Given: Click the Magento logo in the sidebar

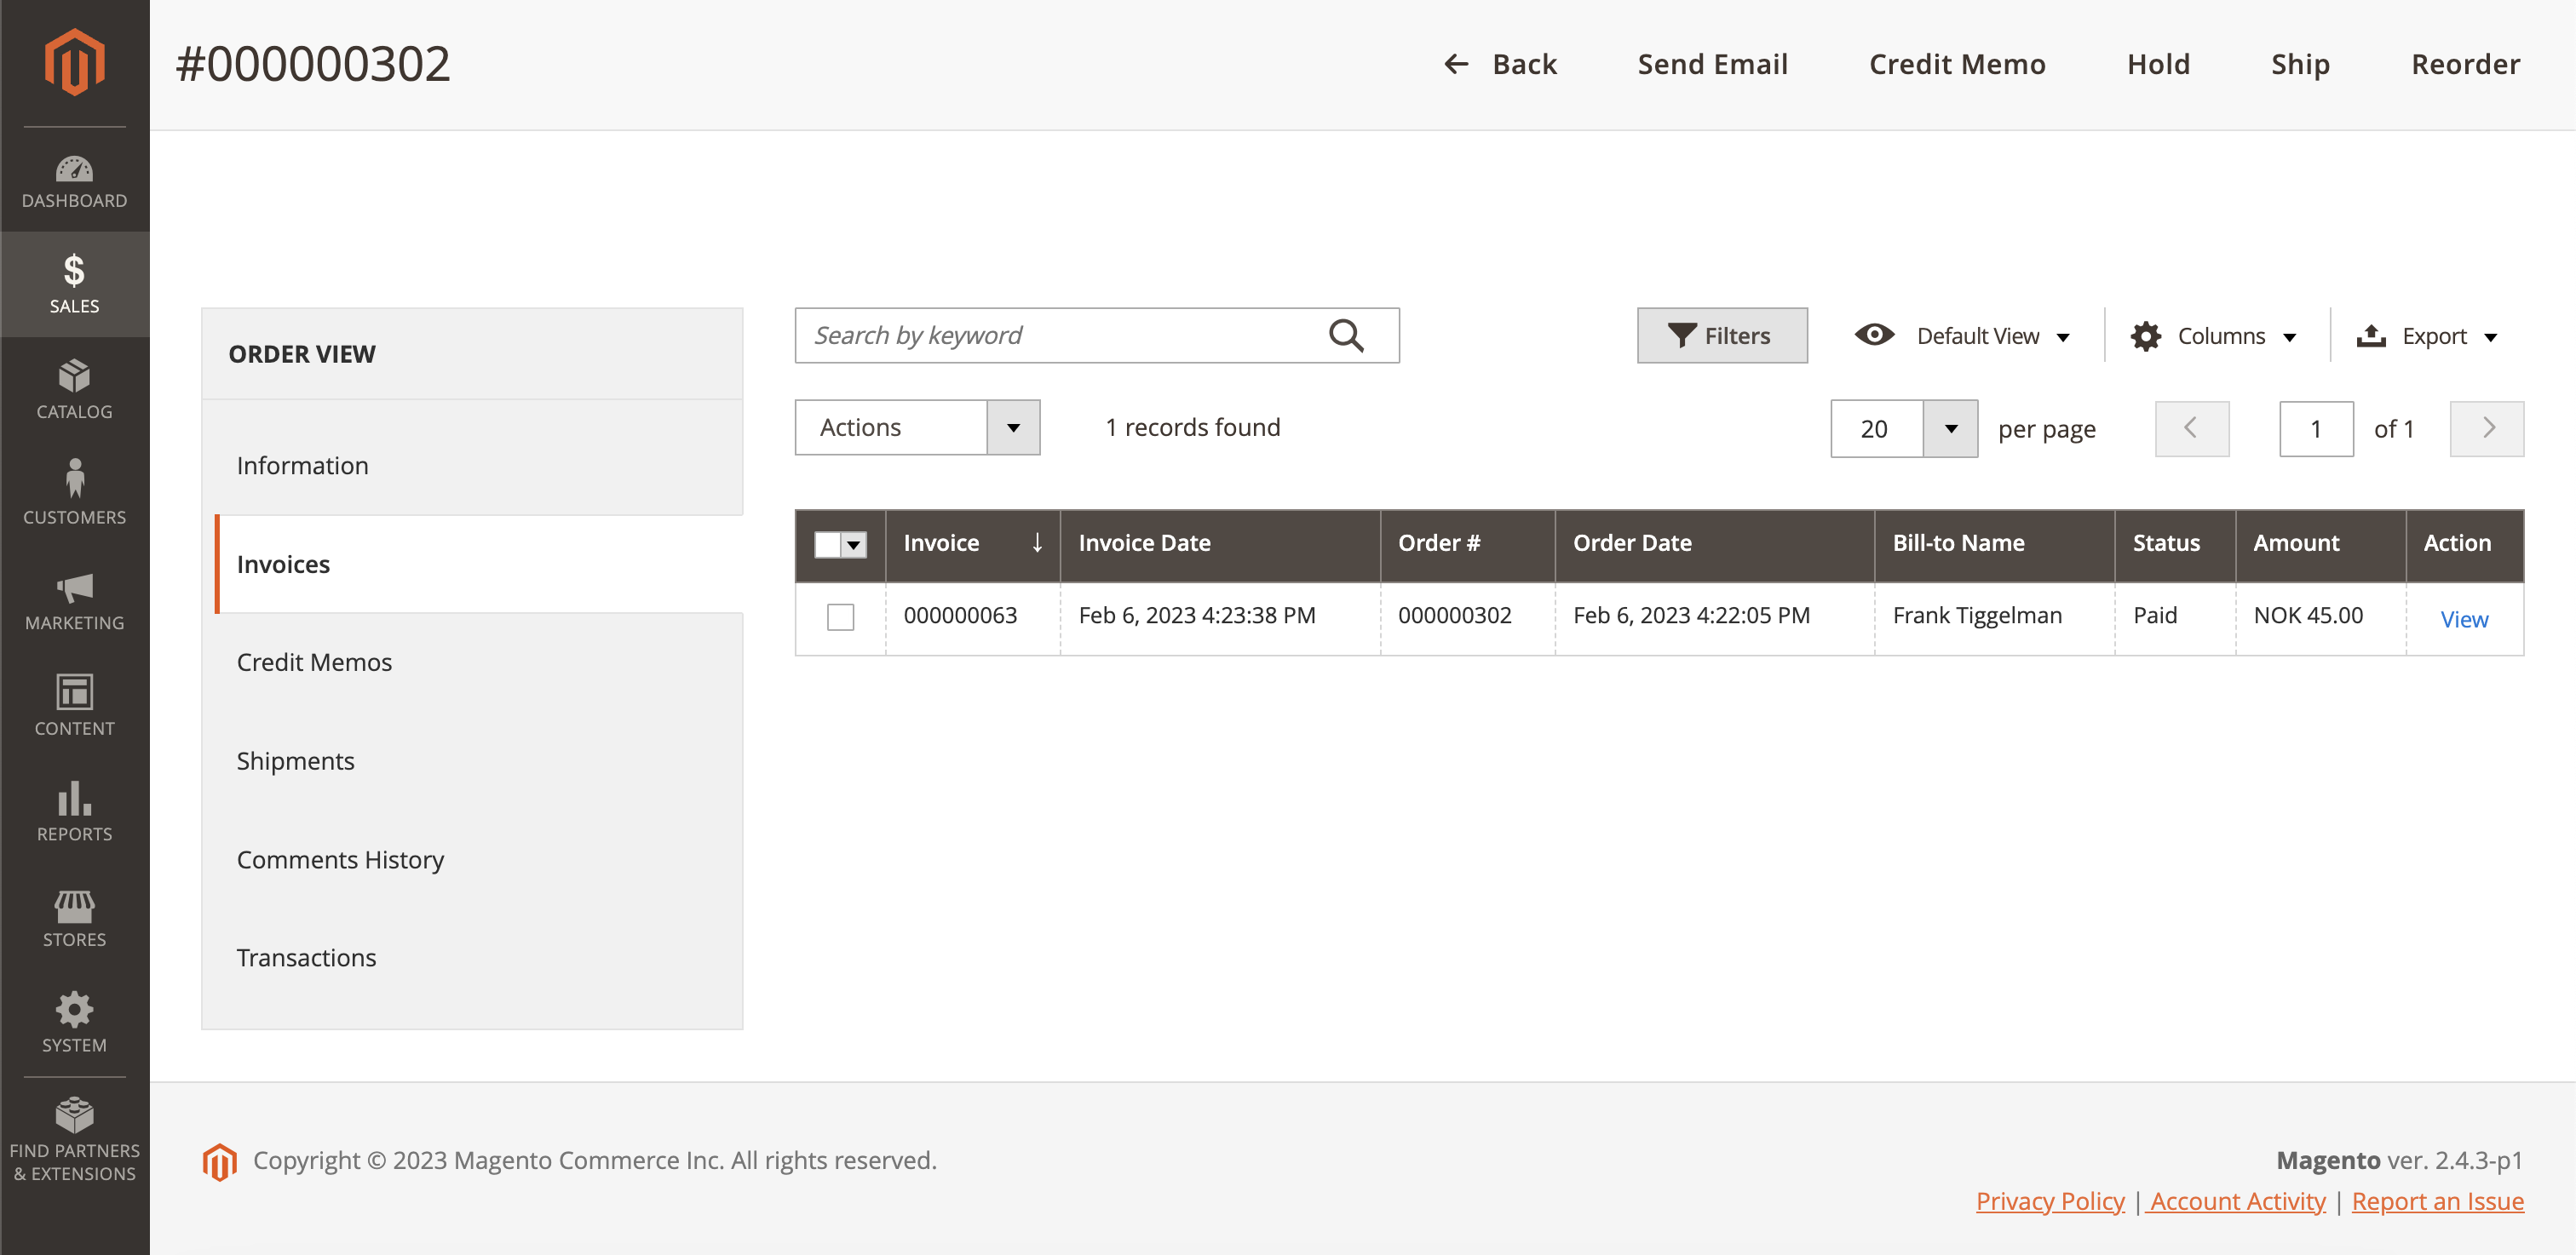Looking at the screenshot, I should [x=74, y=63].
